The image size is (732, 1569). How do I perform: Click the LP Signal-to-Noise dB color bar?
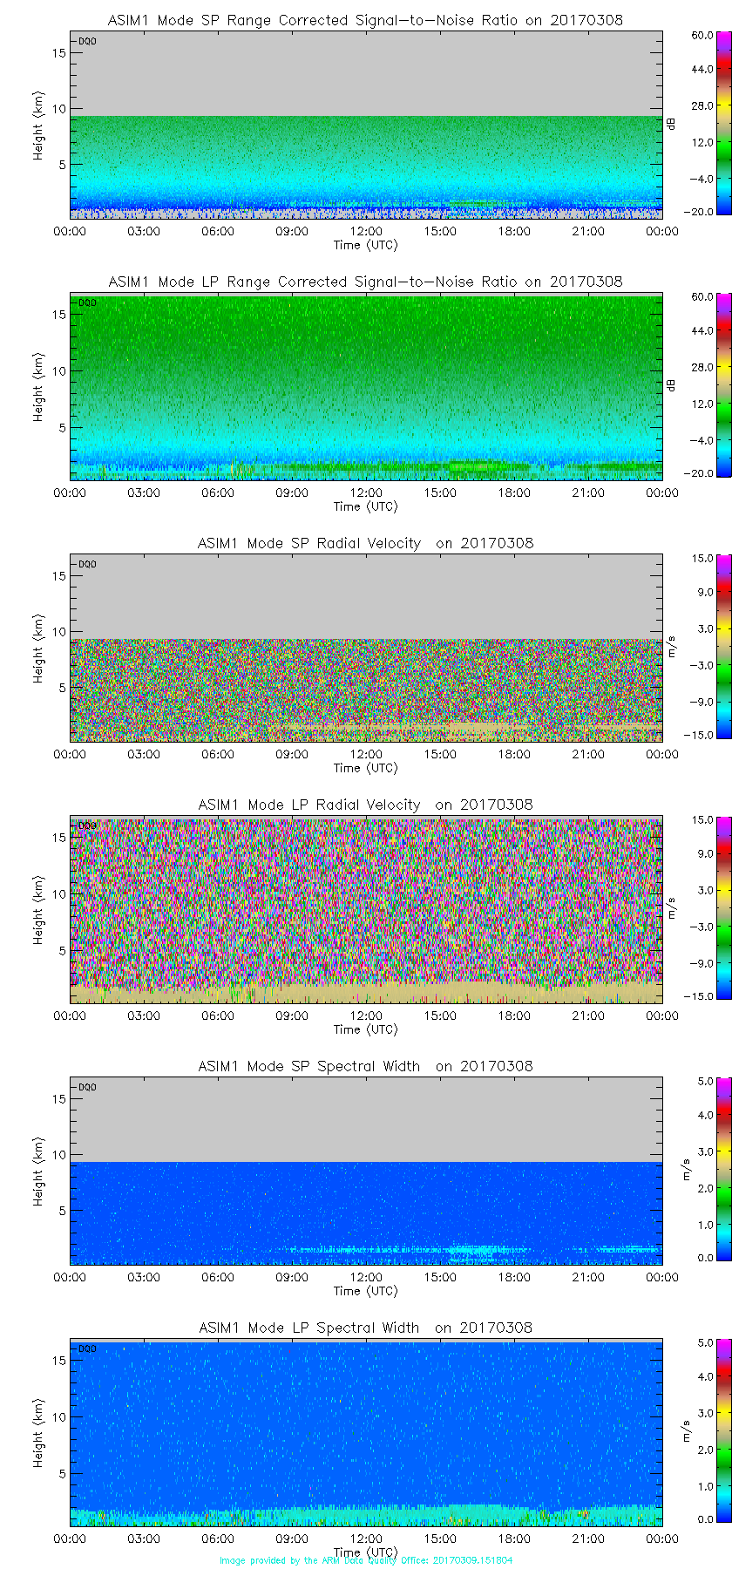tap(701, 384)
